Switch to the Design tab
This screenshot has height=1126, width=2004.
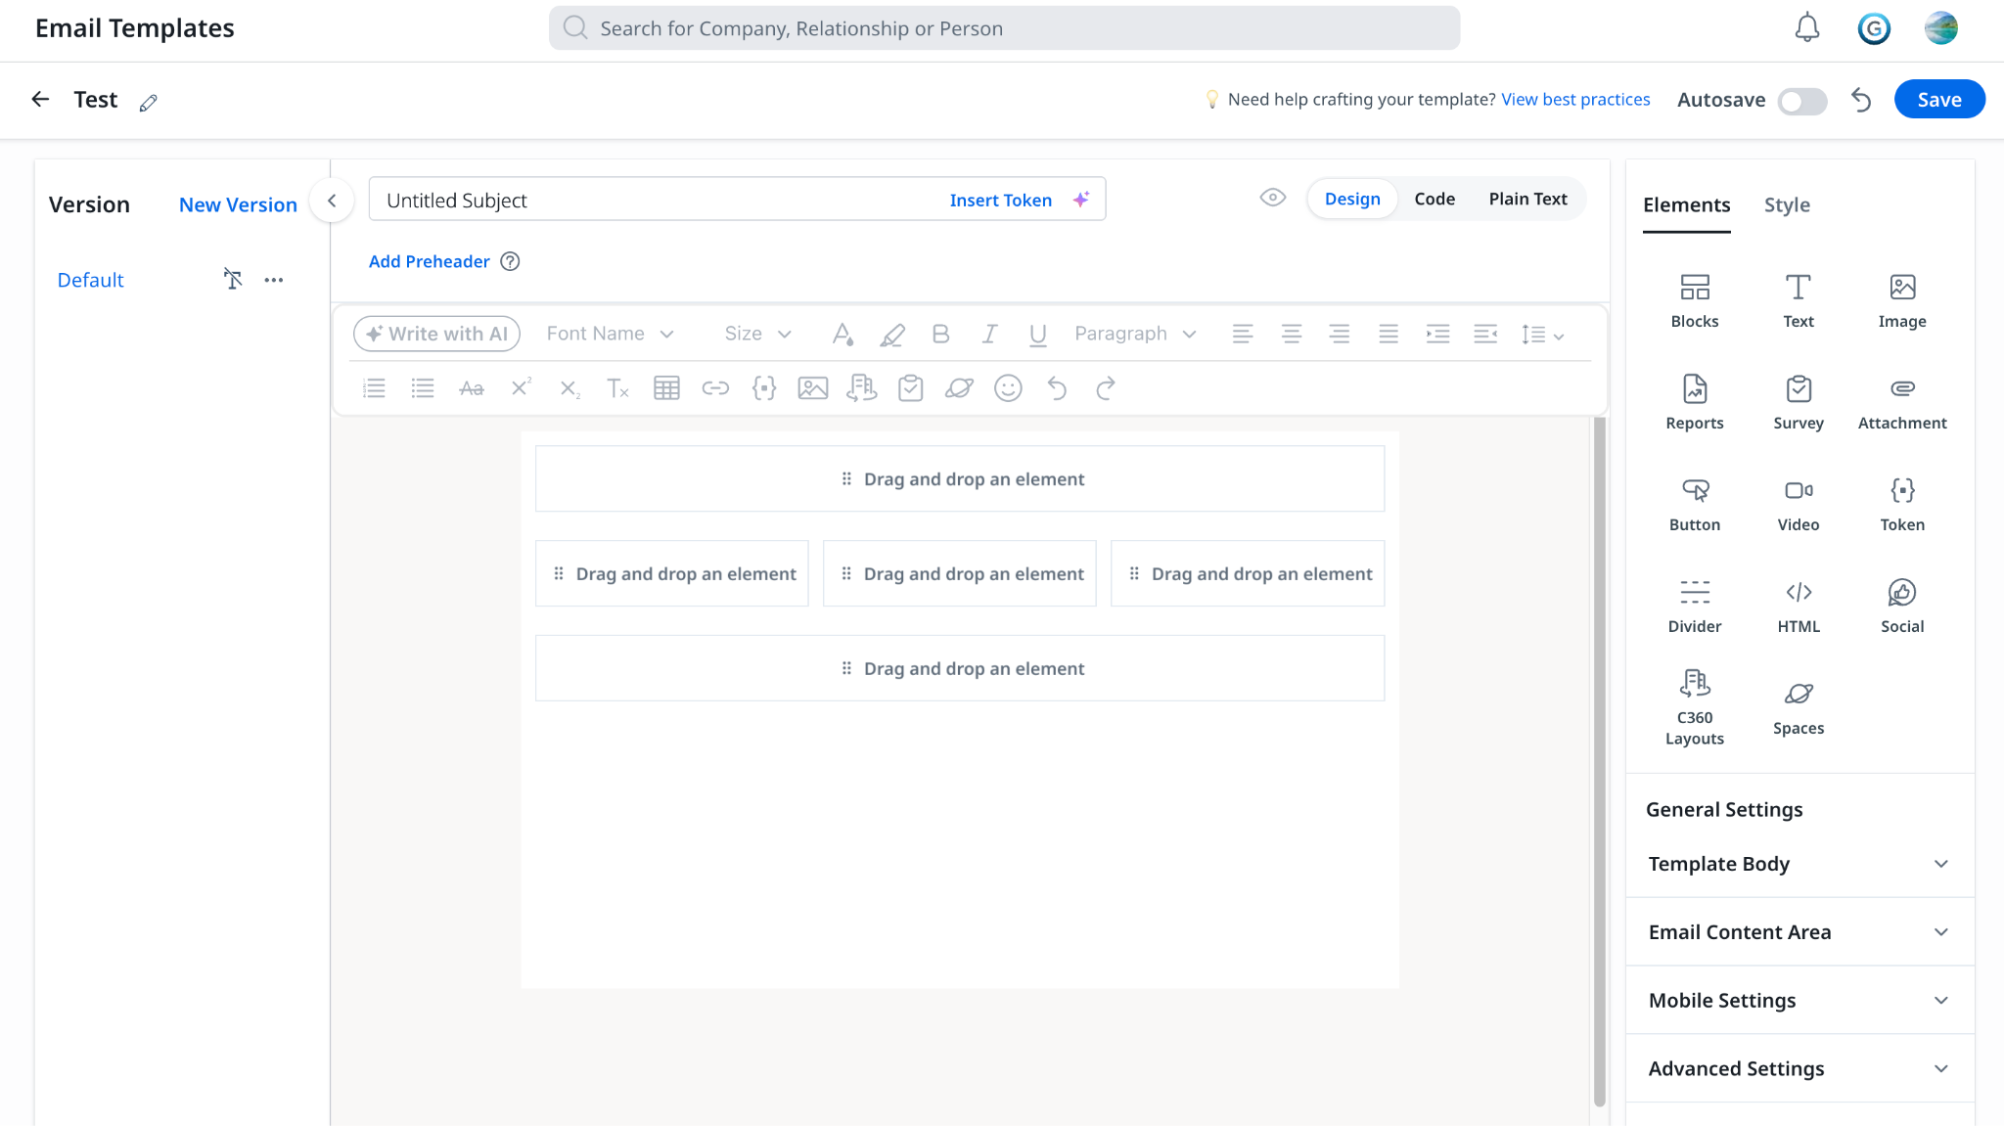[1352, 199]
